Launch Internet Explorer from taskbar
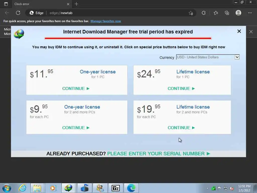The height and width of the screenshot is (193, 257). [x=22, y=188]
